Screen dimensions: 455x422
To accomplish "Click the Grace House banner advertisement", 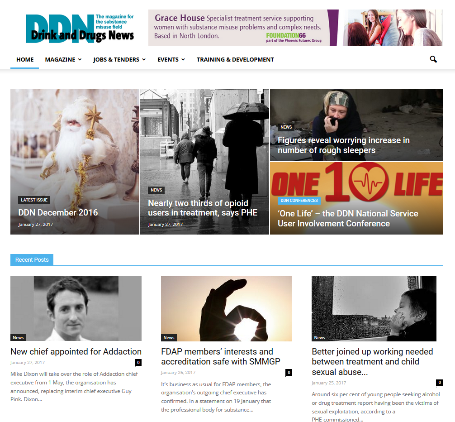I will coord(295,28).
